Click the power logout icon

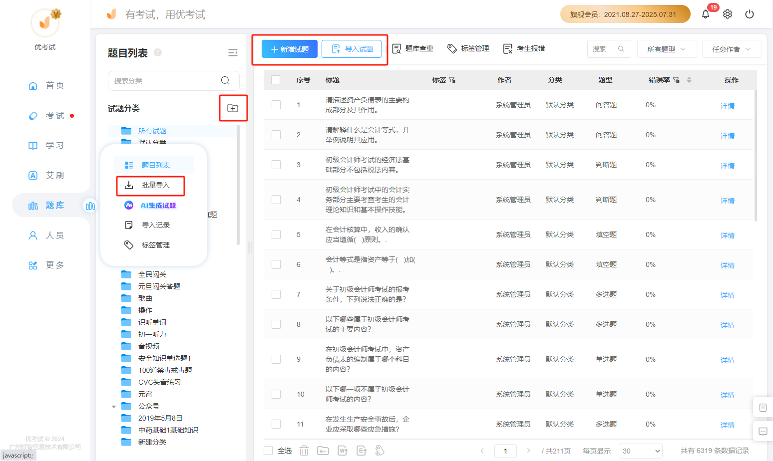(x=750, y=14)
